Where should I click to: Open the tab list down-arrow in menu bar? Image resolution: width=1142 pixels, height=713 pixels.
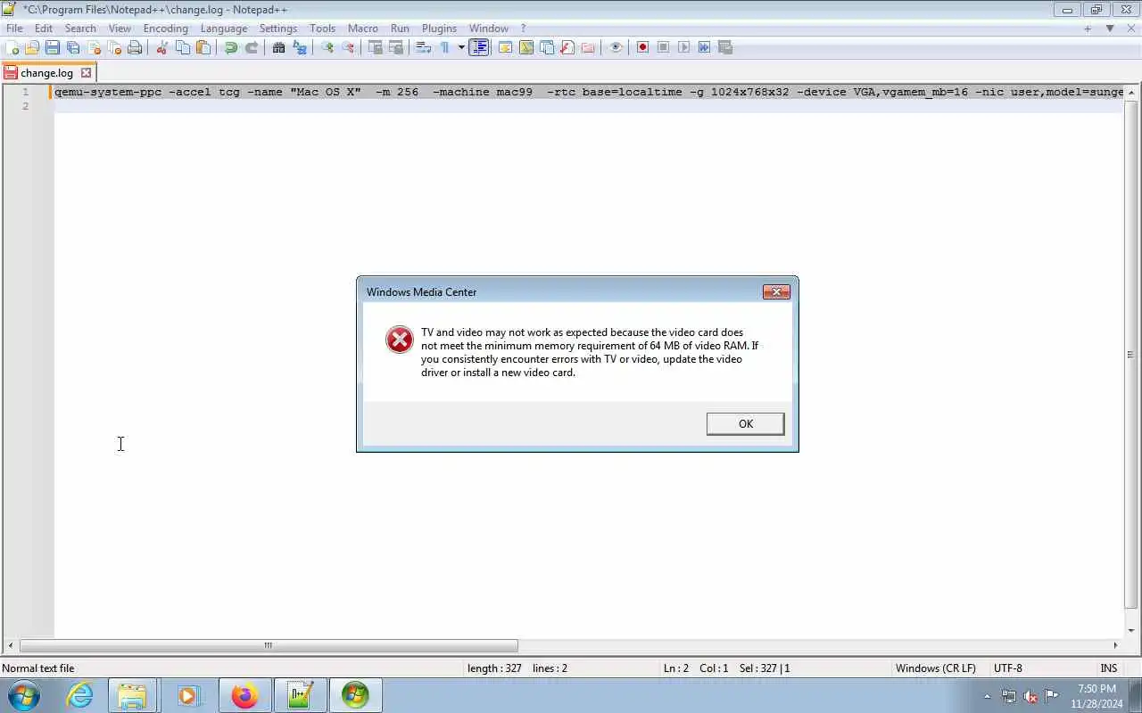[1110, 29]
